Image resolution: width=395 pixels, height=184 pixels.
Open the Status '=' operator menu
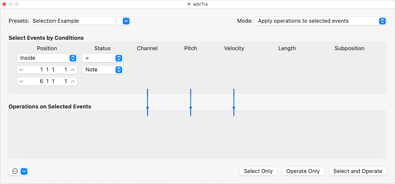[x=102, y=58]
